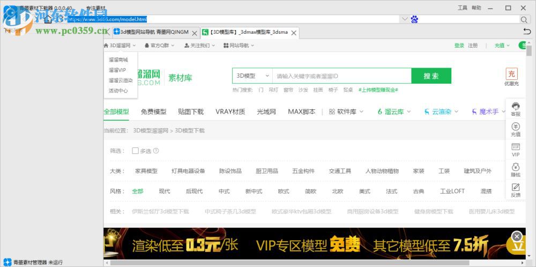Click the green 搜索 button
This screenshot has width=536, height=267.
pos(431,76)
